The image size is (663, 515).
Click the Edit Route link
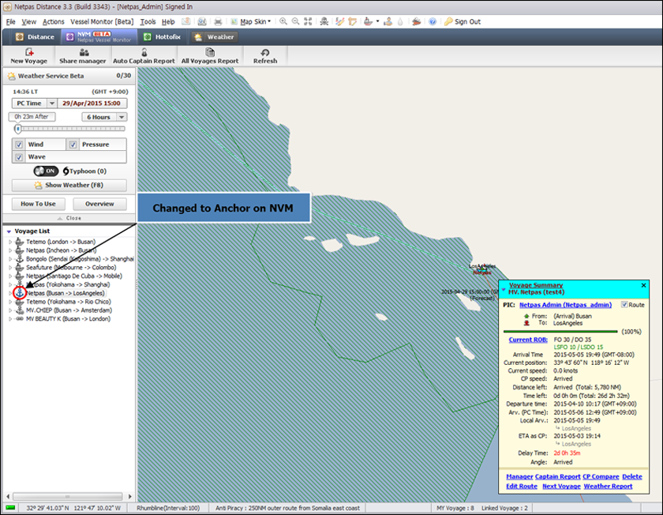pyautogui.click(x=522, y=487)
